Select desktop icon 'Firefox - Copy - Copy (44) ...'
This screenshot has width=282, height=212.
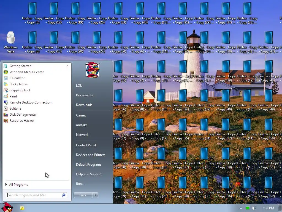pyautogui.click(x=247, y=129)
